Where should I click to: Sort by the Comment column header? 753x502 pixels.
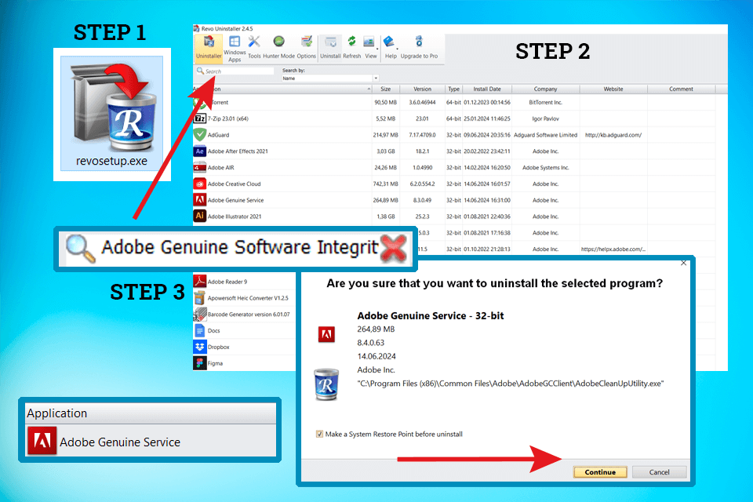(681, 89)
